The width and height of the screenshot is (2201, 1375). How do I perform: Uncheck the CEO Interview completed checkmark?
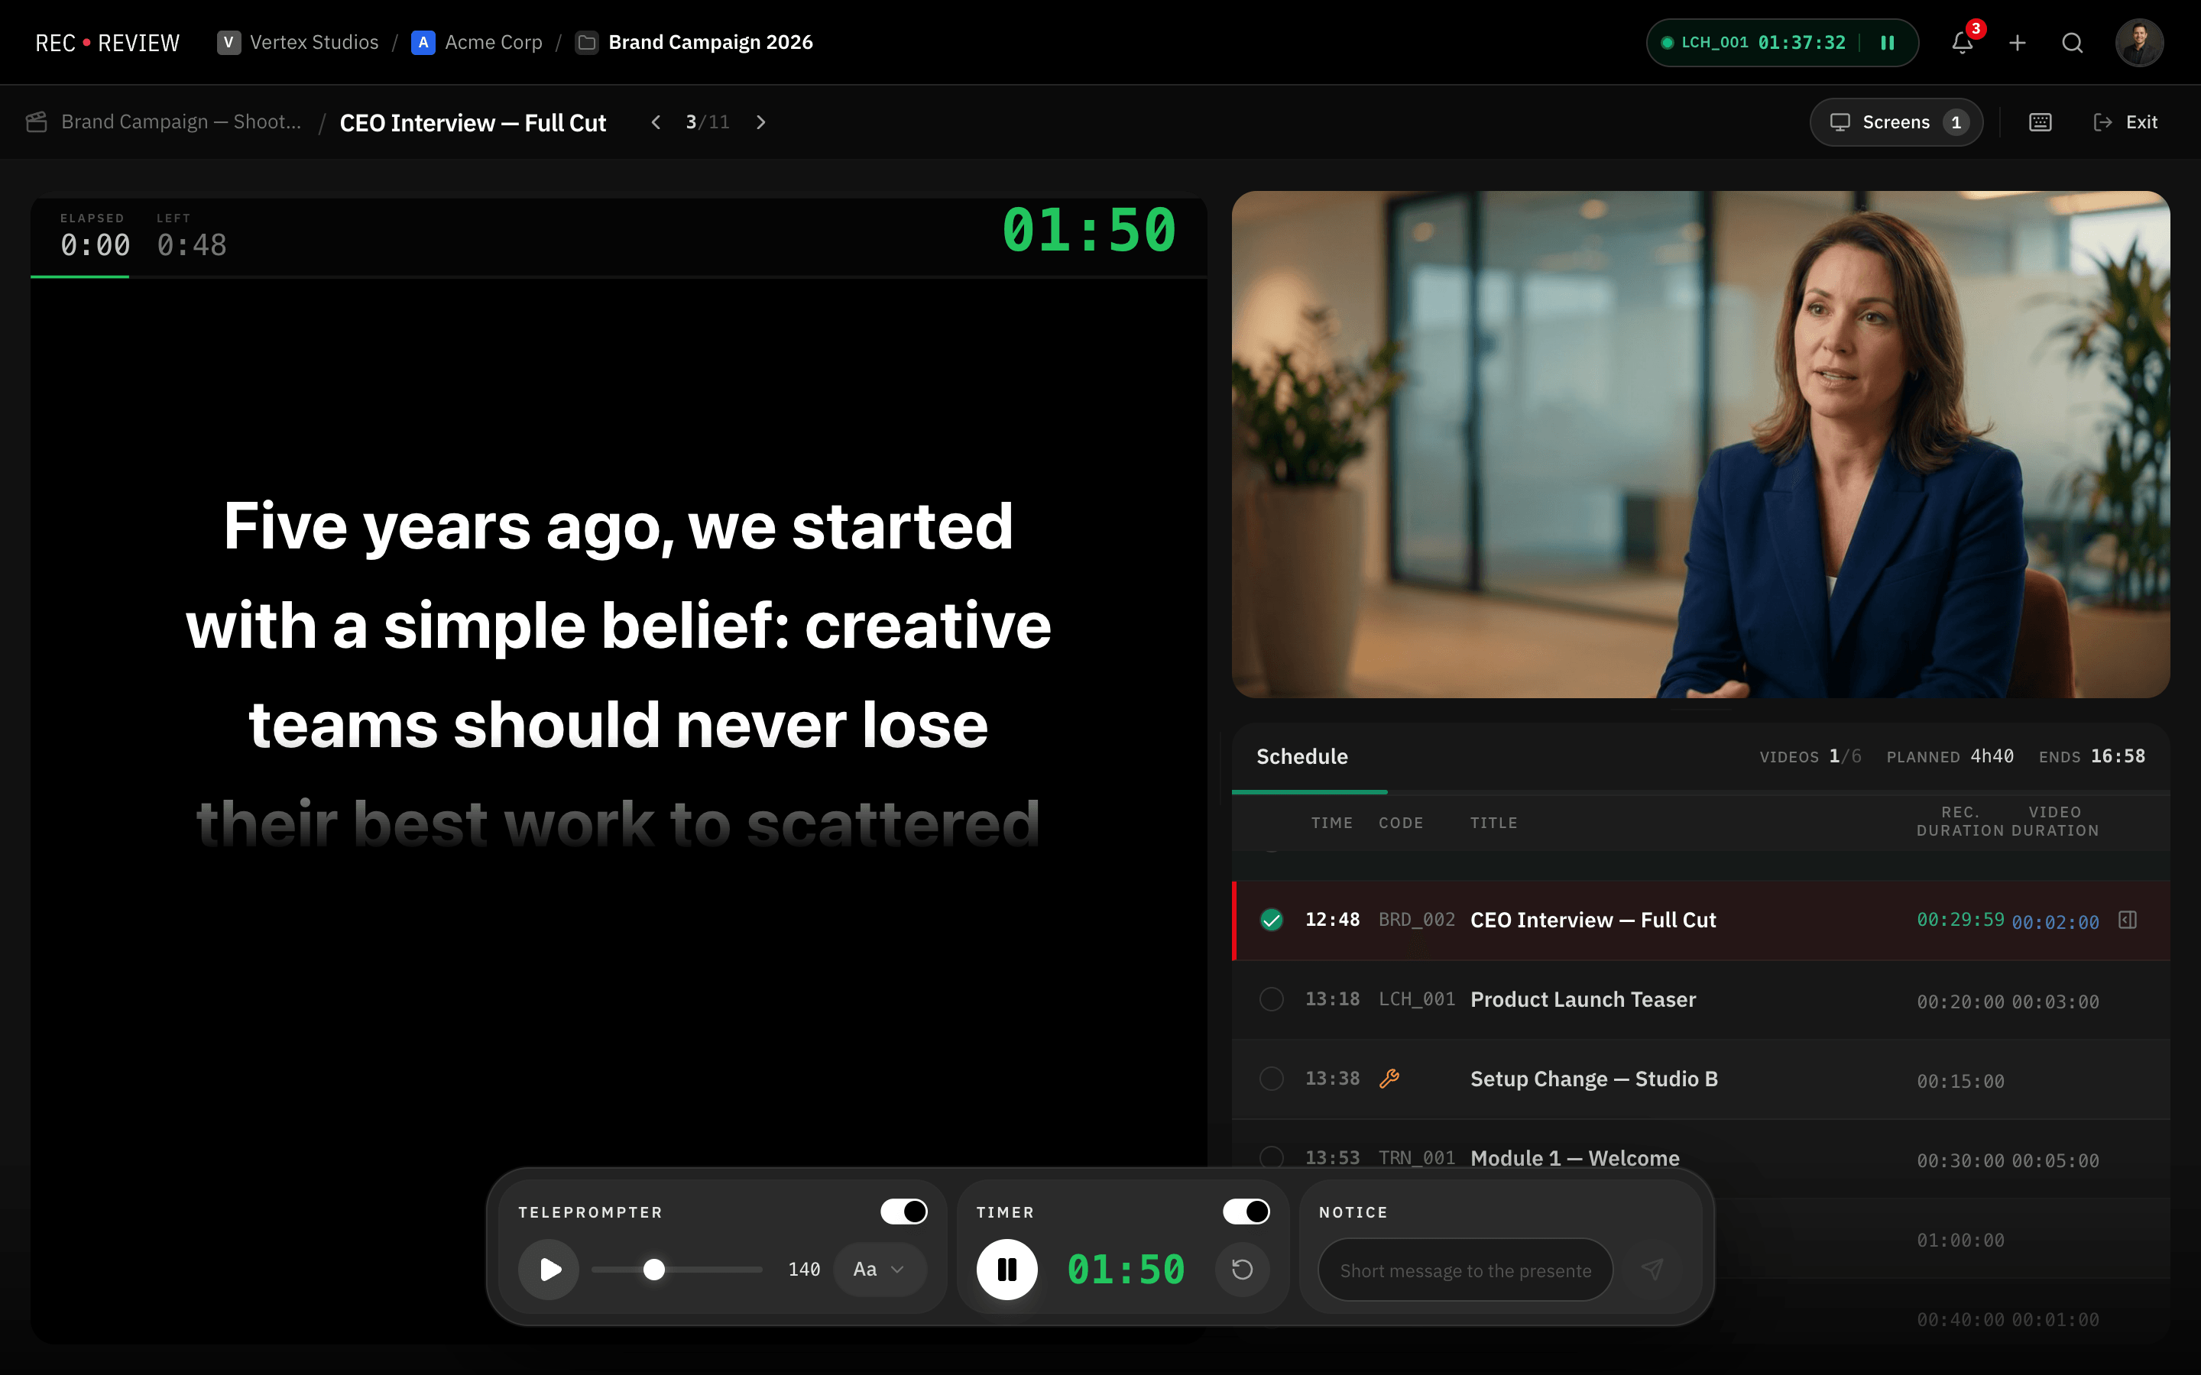coord(1272,920)
